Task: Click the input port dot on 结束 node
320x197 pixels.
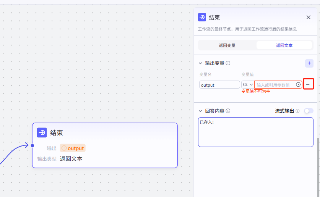Action: click(x=32, y=145)
